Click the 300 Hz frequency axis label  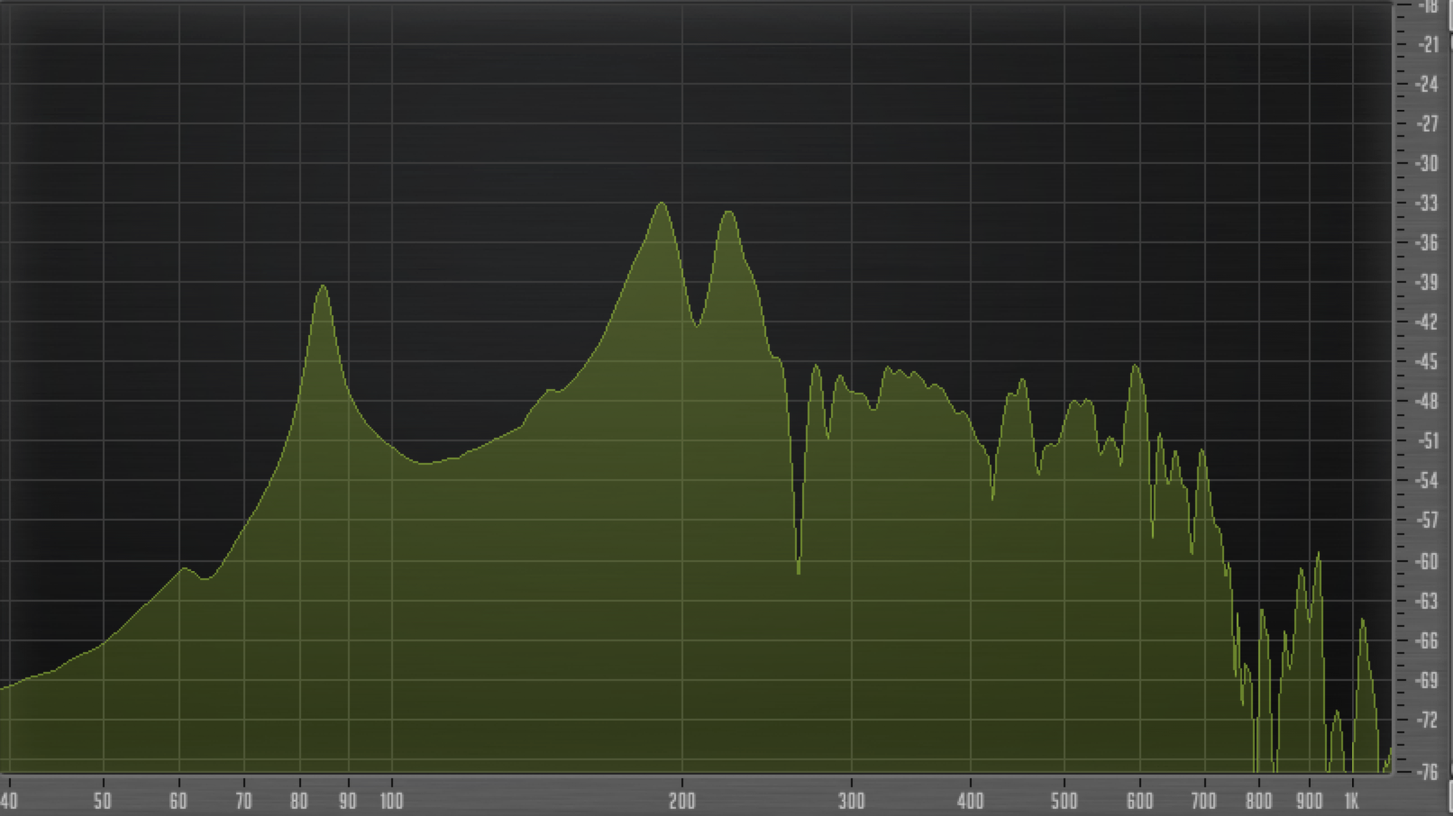851,801
